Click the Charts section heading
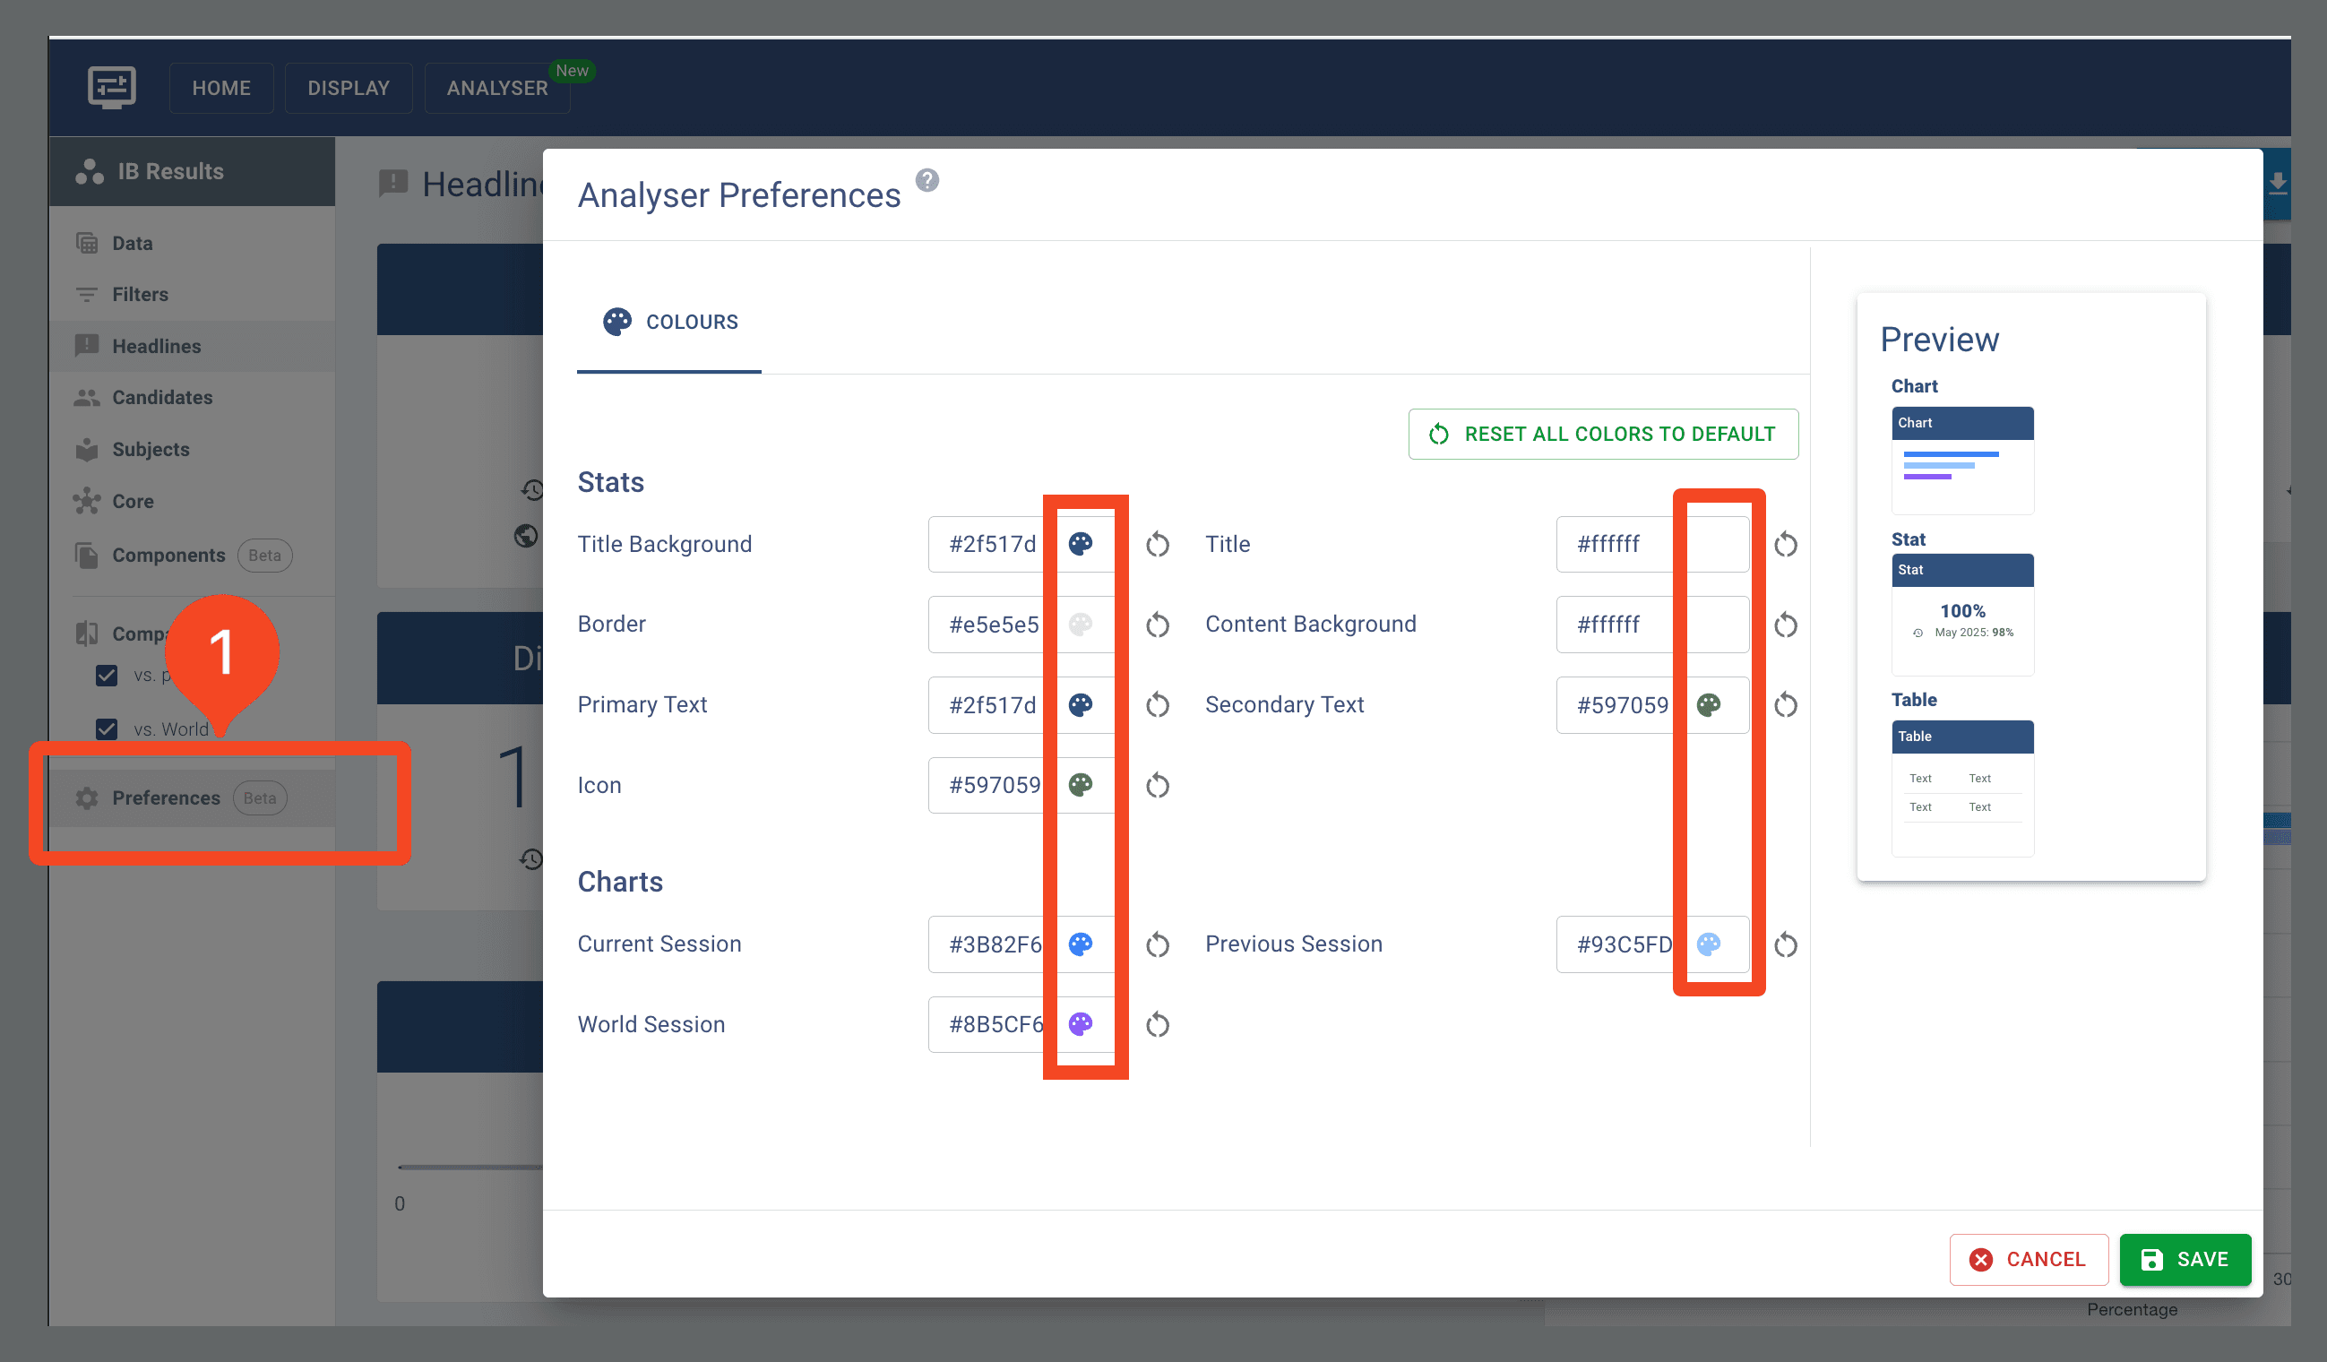 coord(621,882)
